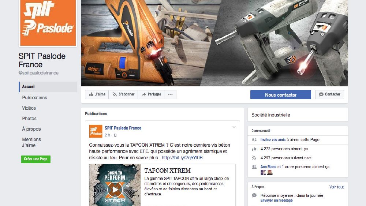Viewport: 366px width, 206px height.
Task: Click Invitez vos amis link
Action: [273, 139]
